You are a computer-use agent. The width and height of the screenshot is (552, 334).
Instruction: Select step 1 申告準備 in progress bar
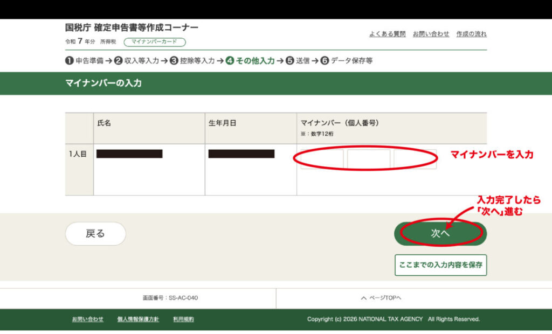pyautogui.click(x=84, y=61)
